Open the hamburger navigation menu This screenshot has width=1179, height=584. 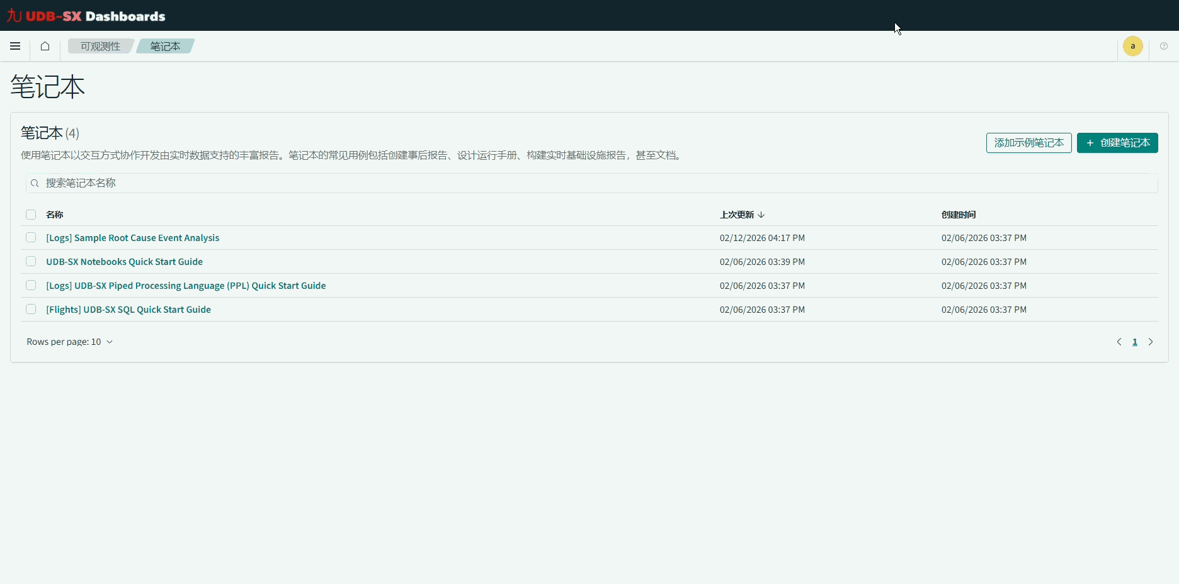point(15,46)
